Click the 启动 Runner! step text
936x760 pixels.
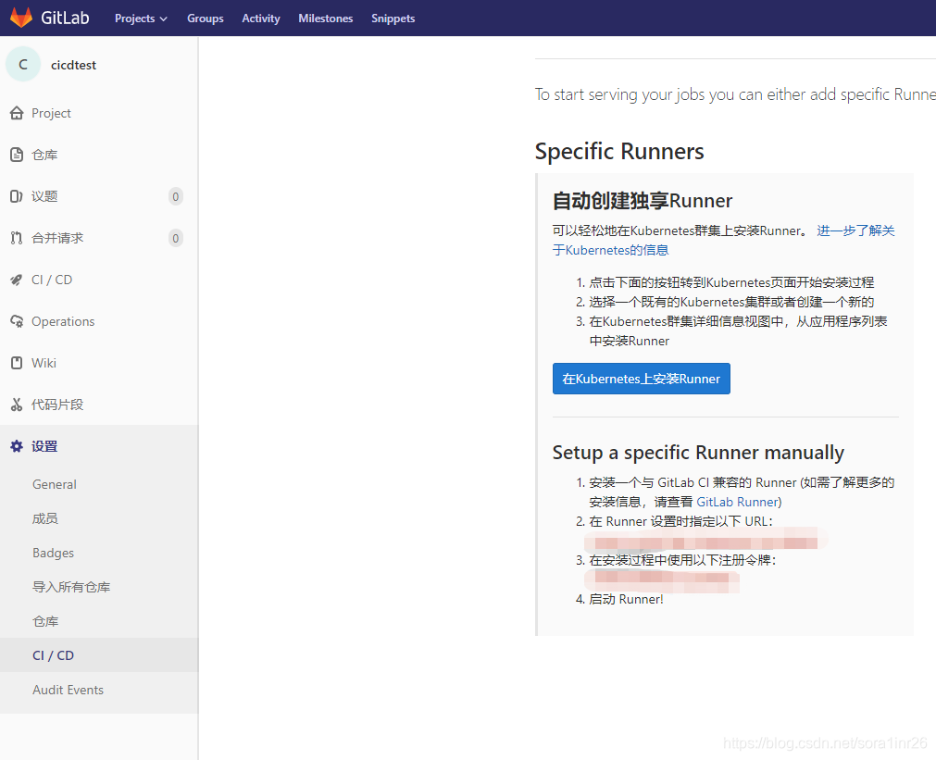coord(626,600)
